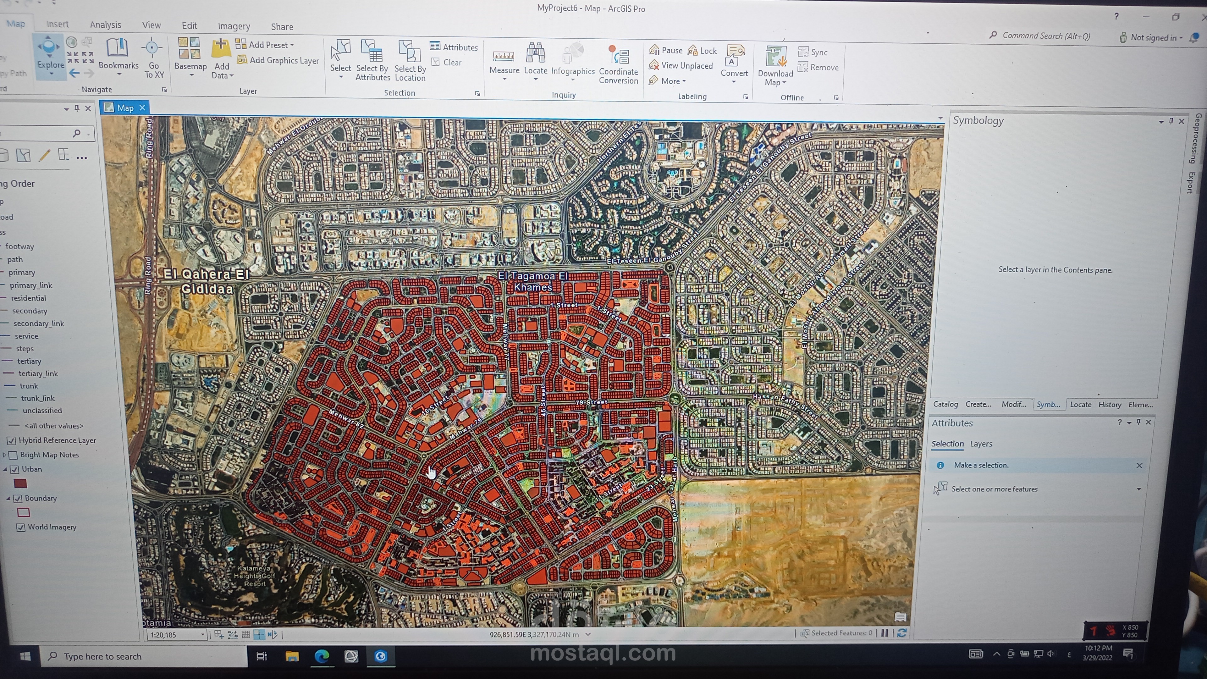Enable the Bright Map Notes layer
Image resolution: width=1207 pixels, height=679 pixels.
[x=14, y=455]
